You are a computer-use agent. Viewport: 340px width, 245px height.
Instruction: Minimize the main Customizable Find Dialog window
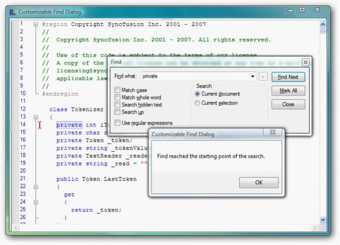click(x=291, y=10)
